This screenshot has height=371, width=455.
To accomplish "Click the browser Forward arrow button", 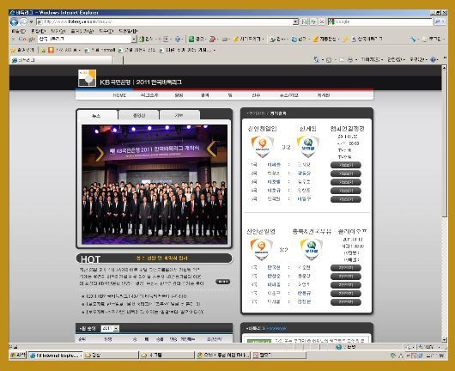I will pos(23,21).
